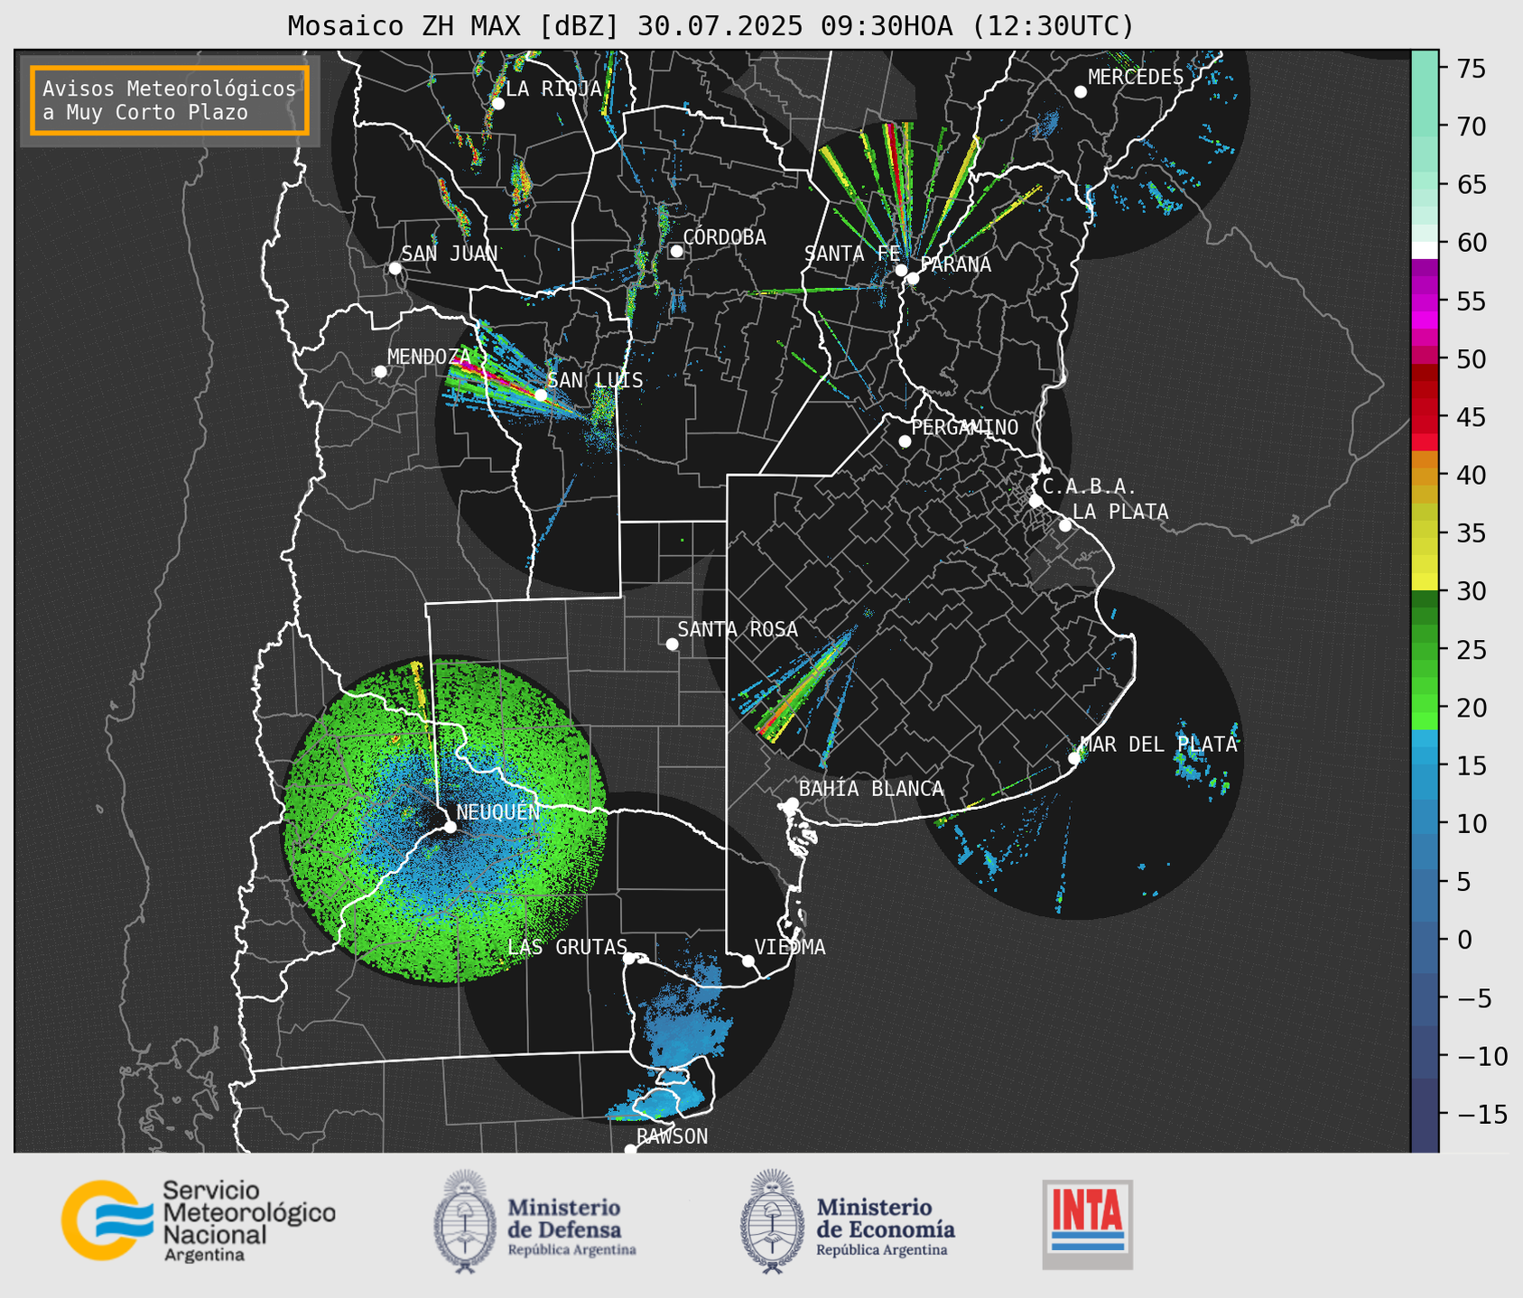Click the Santa Fe city marker dot
1523x1298 pixels.
click(x=901, y=270)
